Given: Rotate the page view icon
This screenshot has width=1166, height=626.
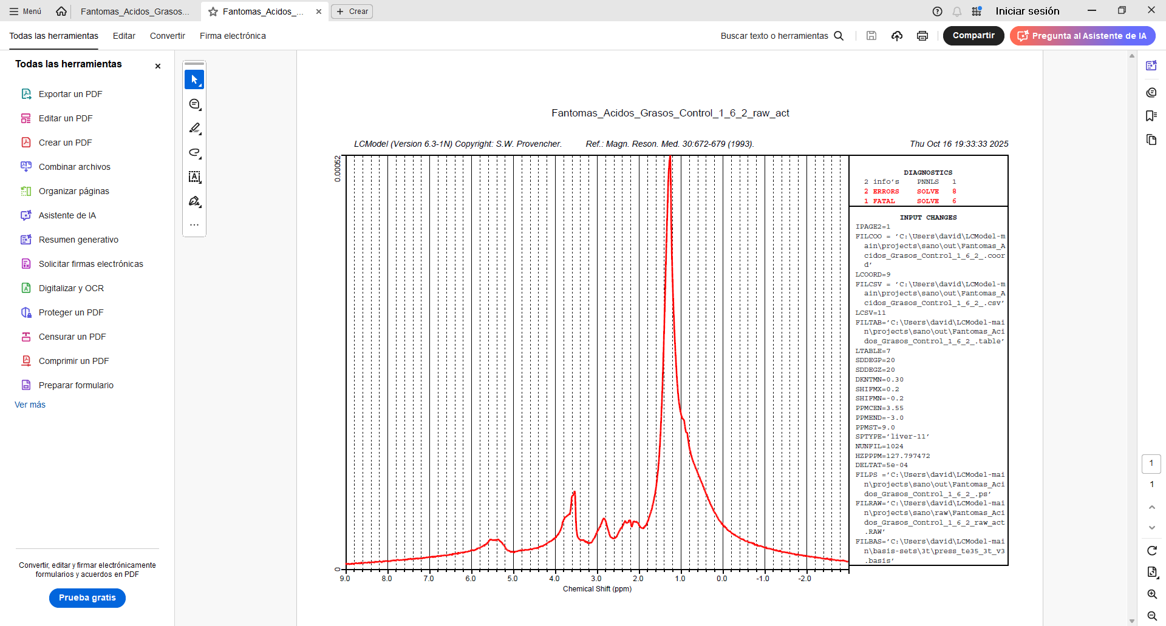Looking at the screenshot, I should click(x=1151, y=551).
